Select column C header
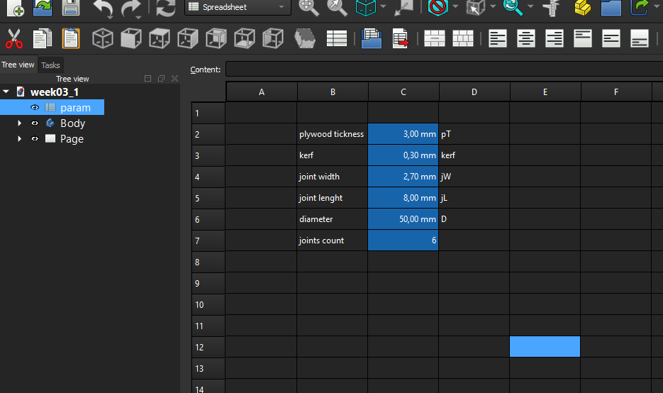The width and height of the screenshot is (663, 393). (x=403, y=92)
